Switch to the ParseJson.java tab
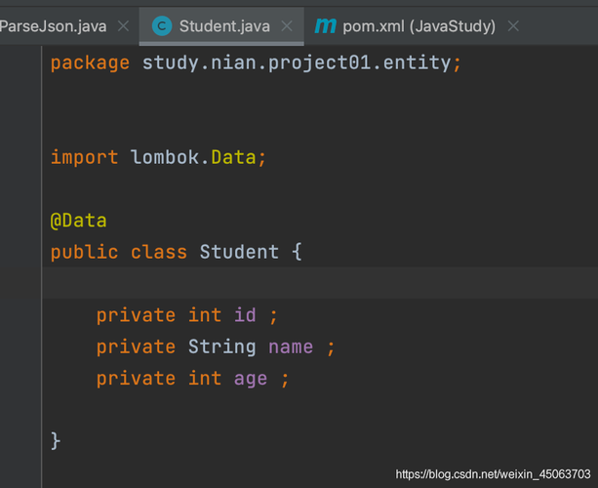 pos(53,26)
